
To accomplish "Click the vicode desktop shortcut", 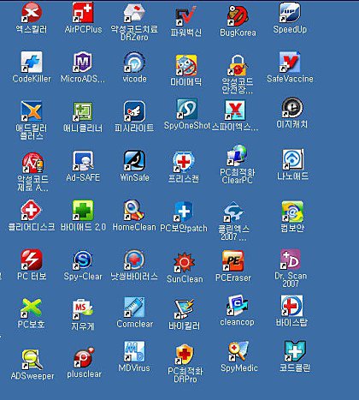I will [x=134, y=62].
